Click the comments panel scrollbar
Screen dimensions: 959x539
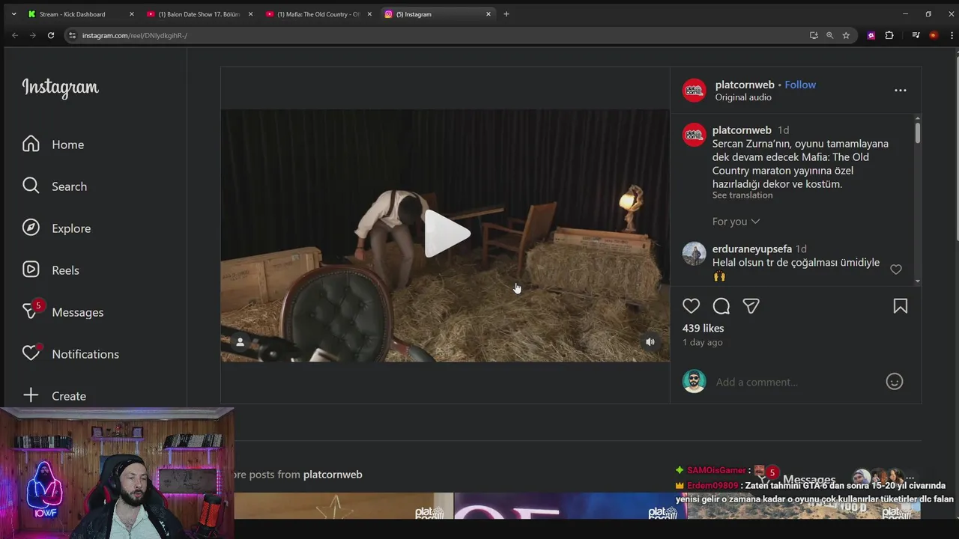coord(918,133)
